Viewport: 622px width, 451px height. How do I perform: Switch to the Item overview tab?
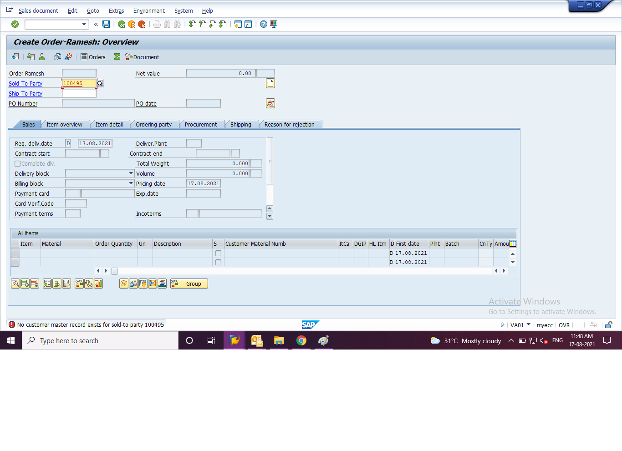[x=64, y=125]
